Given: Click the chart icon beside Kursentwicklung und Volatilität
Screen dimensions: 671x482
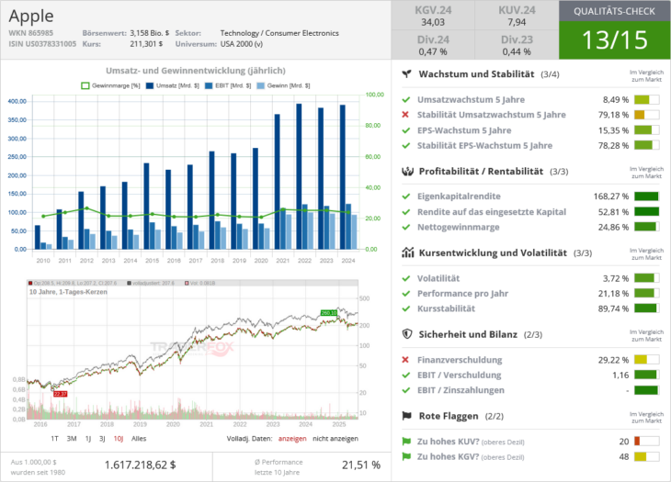Looking at the screenshot, I should (407, 252).
